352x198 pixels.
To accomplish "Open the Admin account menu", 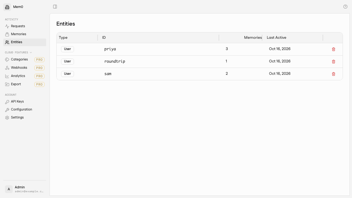I will [x=25, y=189].
